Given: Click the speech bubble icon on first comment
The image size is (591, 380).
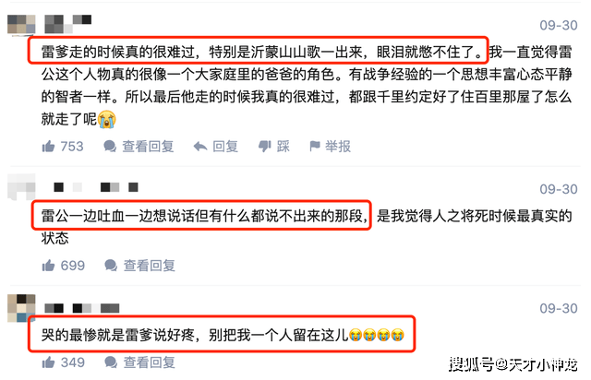Looking at the screenshot, I should [x=110, y=146].
